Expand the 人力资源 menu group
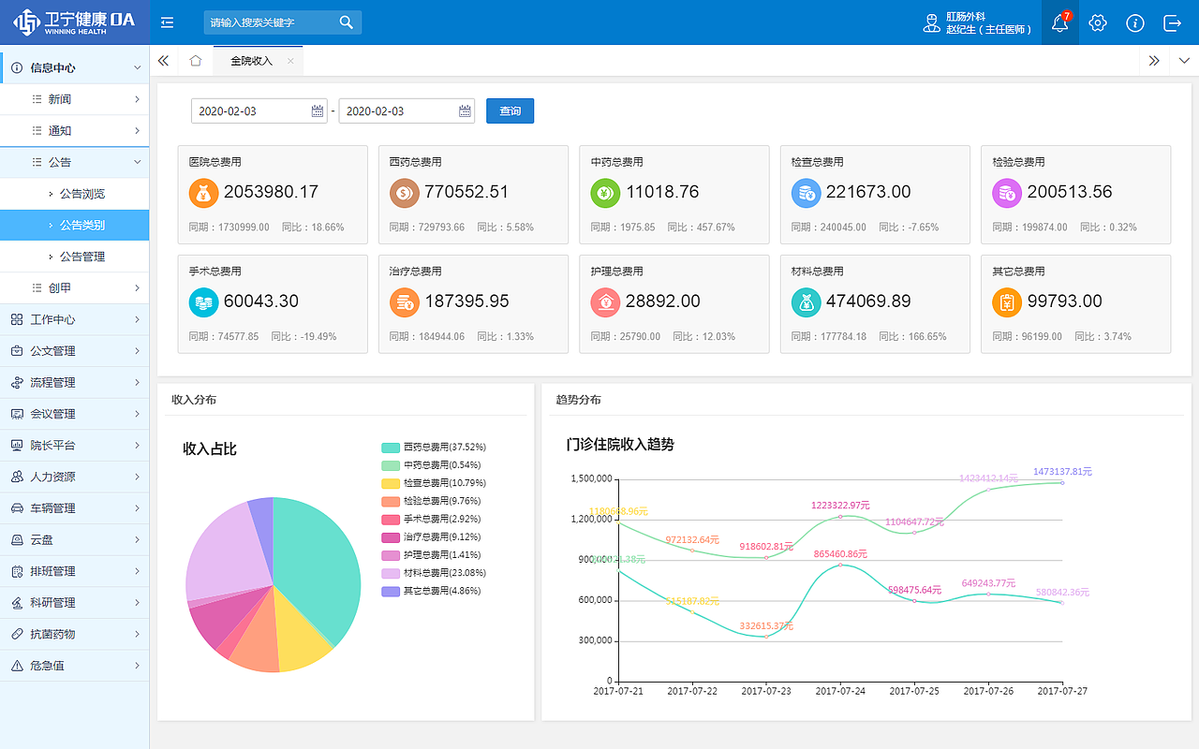 click(x=75, y=477)
